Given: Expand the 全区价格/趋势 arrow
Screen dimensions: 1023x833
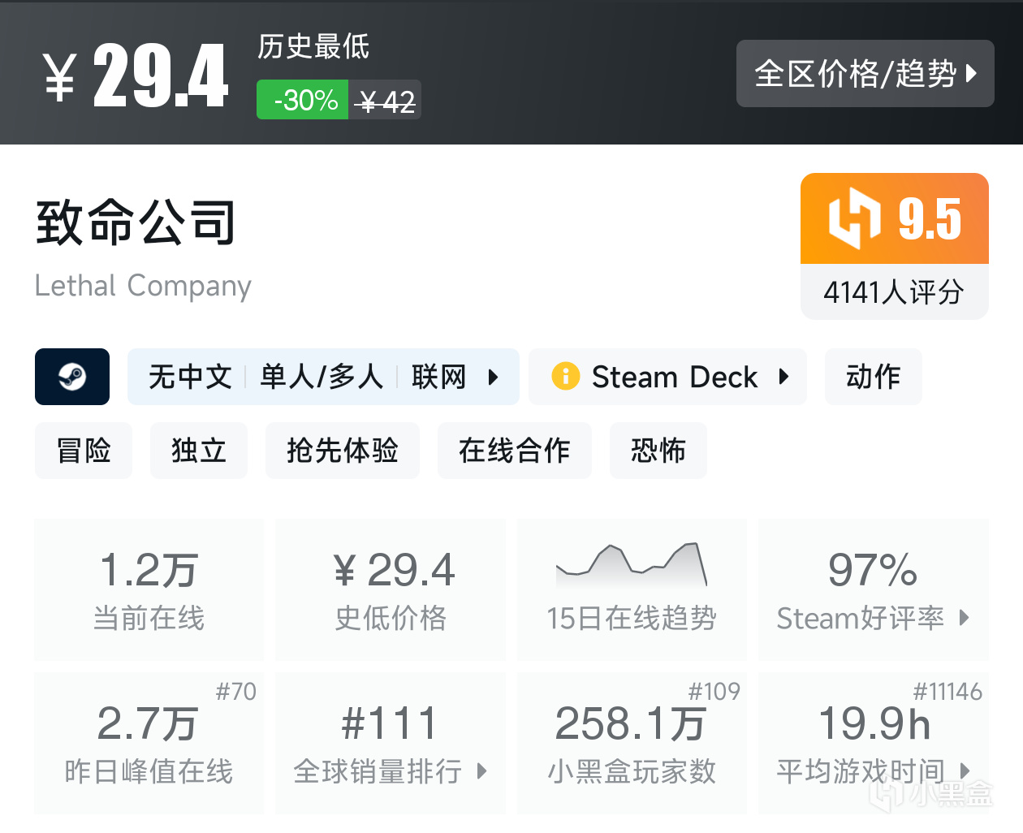Looking at the screenshot, I should click(x=971, y=74).
